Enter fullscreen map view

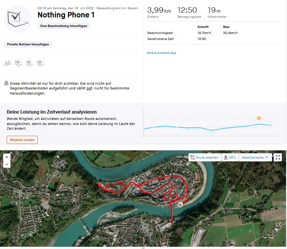(278, 157)
